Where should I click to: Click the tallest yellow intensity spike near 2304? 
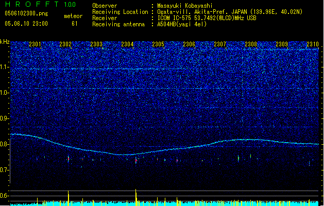[136, 197]
